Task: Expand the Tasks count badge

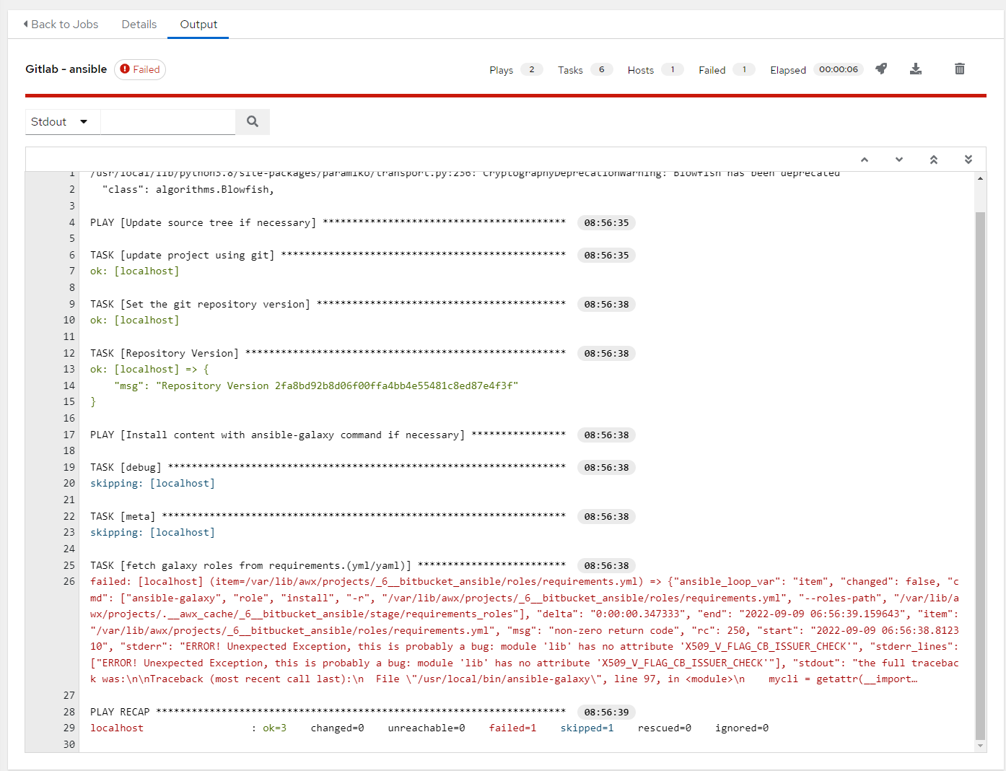Action: point(603,69)
